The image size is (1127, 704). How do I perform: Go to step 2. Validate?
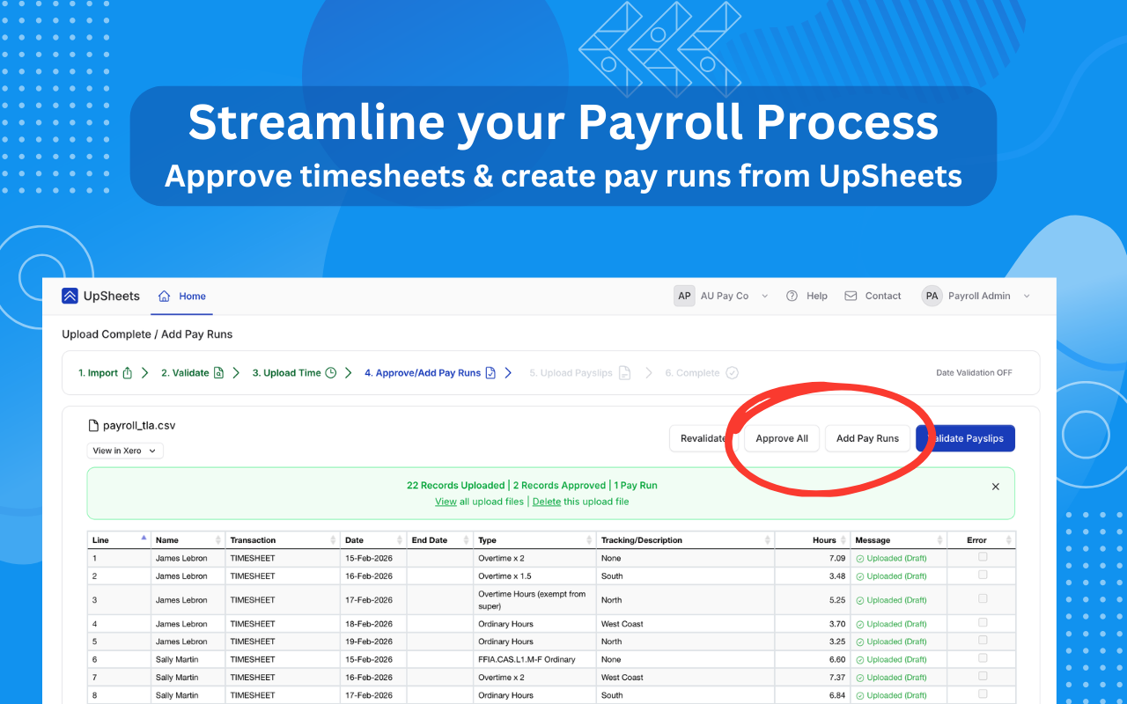185,373
